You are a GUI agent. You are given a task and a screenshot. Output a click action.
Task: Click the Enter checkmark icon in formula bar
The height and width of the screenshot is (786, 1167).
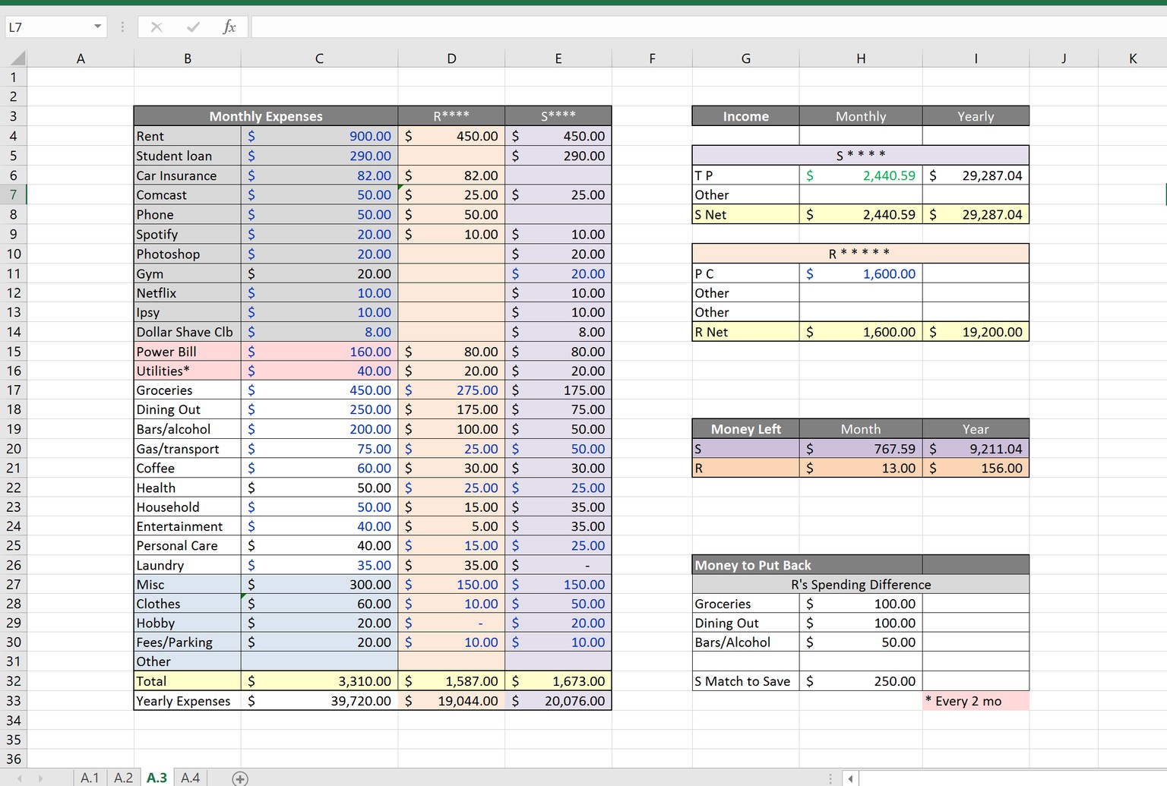tap(193, 27)
